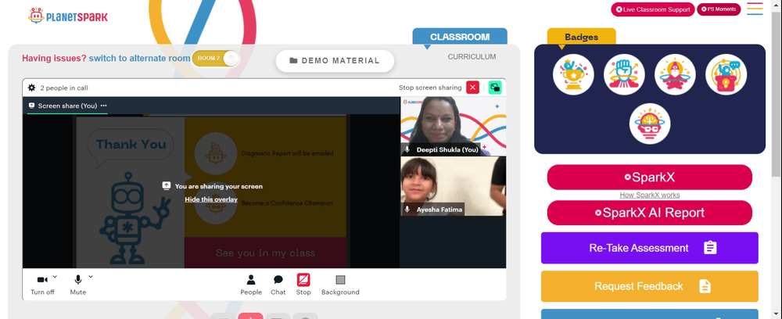Viewport: 782px width, 319px height.
Task: Open SparkX AI Report
Action: 650,213
